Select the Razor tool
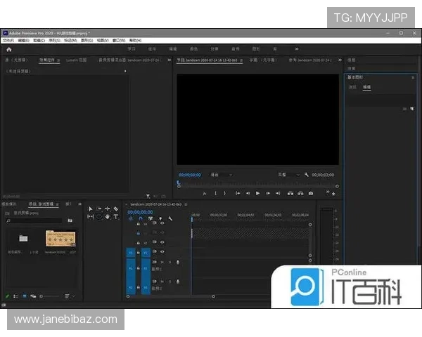422x337 pixels. (x=115, y=209)
